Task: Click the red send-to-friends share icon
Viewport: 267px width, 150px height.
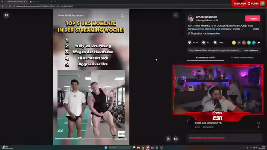Action: click(244, 42)
